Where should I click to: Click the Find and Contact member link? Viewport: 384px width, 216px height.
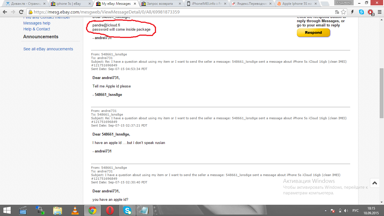point(47,18)
